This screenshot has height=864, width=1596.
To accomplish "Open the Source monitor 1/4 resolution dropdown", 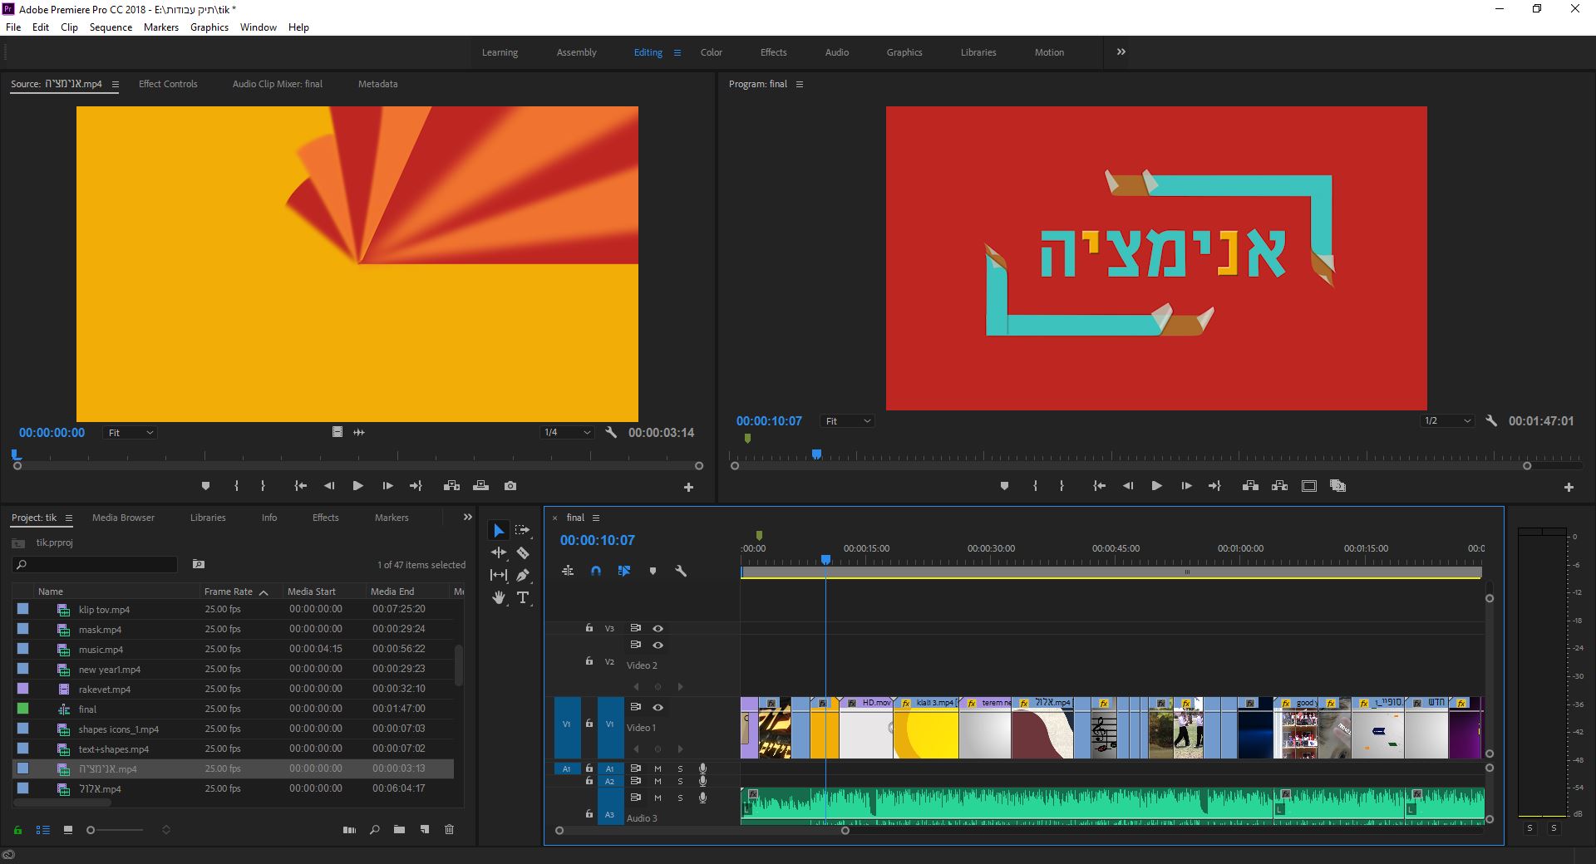I will (567, 432).
